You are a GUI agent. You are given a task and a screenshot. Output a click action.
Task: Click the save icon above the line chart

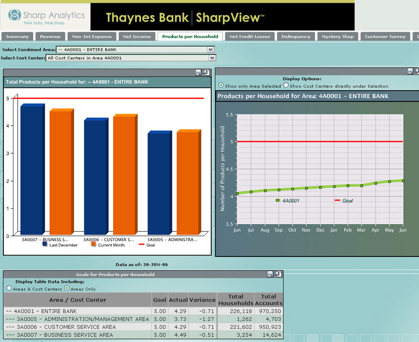click(x=410, y=72)
